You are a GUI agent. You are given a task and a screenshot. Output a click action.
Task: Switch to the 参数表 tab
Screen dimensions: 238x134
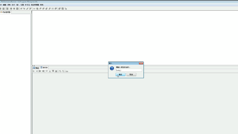pos(44,68)
